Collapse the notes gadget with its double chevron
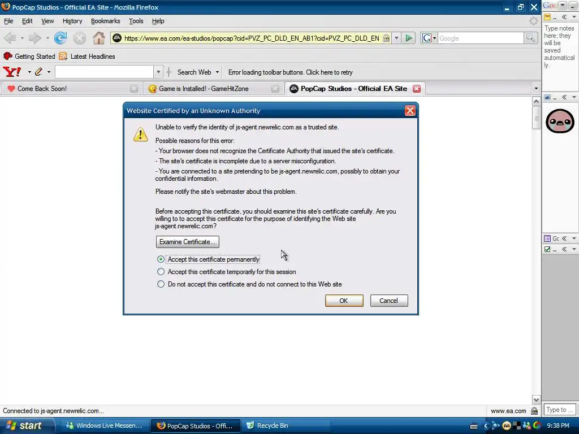 pos(564,17)
